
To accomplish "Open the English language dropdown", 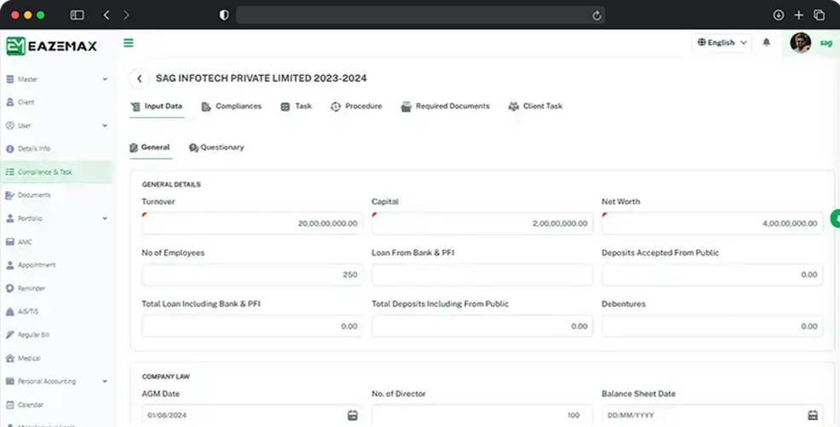I will [x=722, y=43].
